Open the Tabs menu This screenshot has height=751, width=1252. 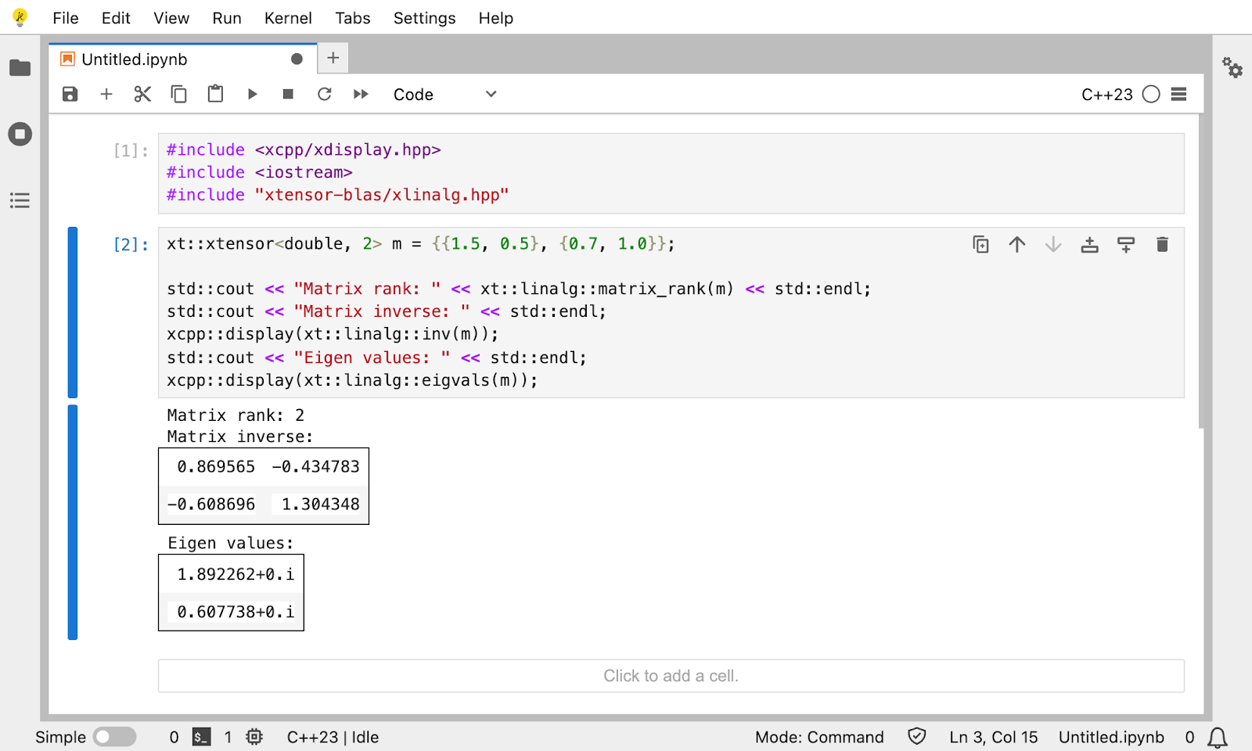[x=353, y=18]
